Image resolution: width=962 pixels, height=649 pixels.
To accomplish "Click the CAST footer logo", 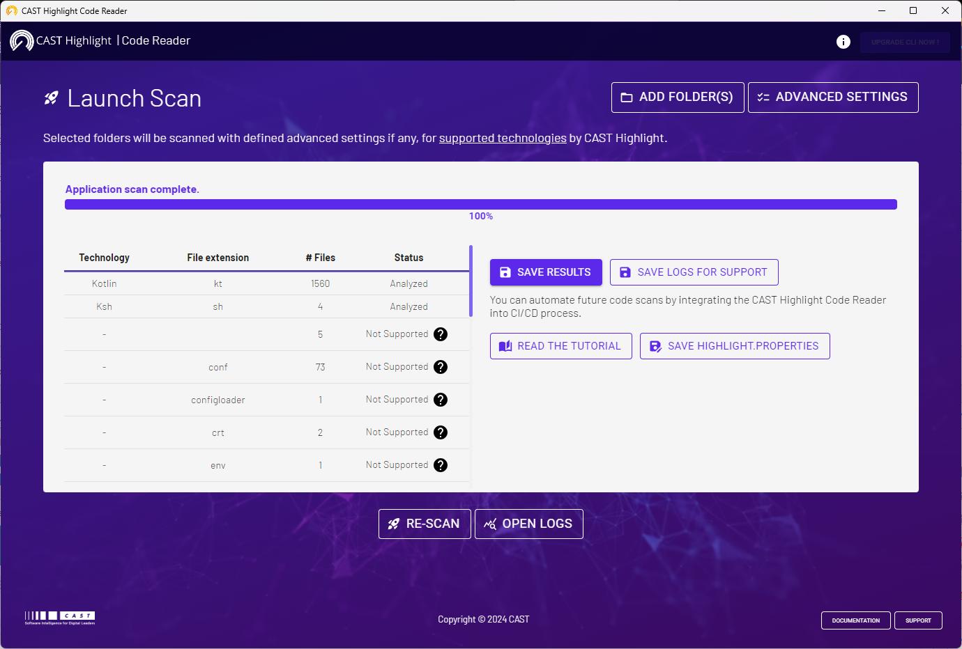I will click(60, 618).
